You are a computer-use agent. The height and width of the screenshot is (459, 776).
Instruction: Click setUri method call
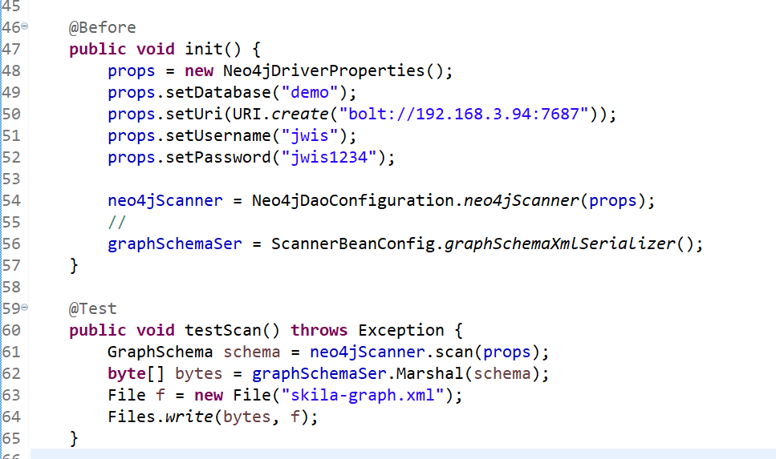click(194, 114)
